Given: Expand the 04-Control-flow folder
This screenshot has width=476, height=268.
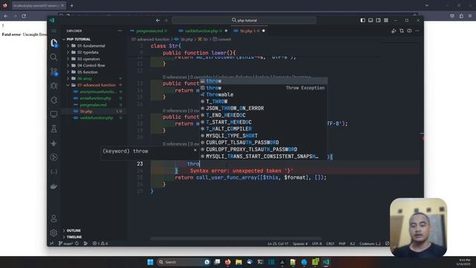Looking at the screenshot, I should (94, 66).
